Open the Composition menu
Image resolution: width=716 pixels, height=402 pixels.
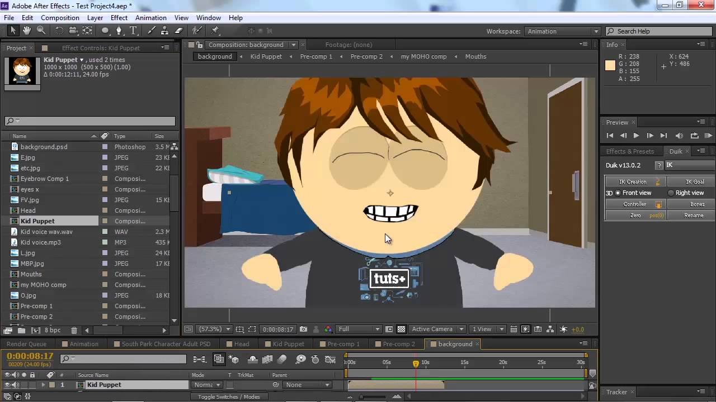coord(60,18)
